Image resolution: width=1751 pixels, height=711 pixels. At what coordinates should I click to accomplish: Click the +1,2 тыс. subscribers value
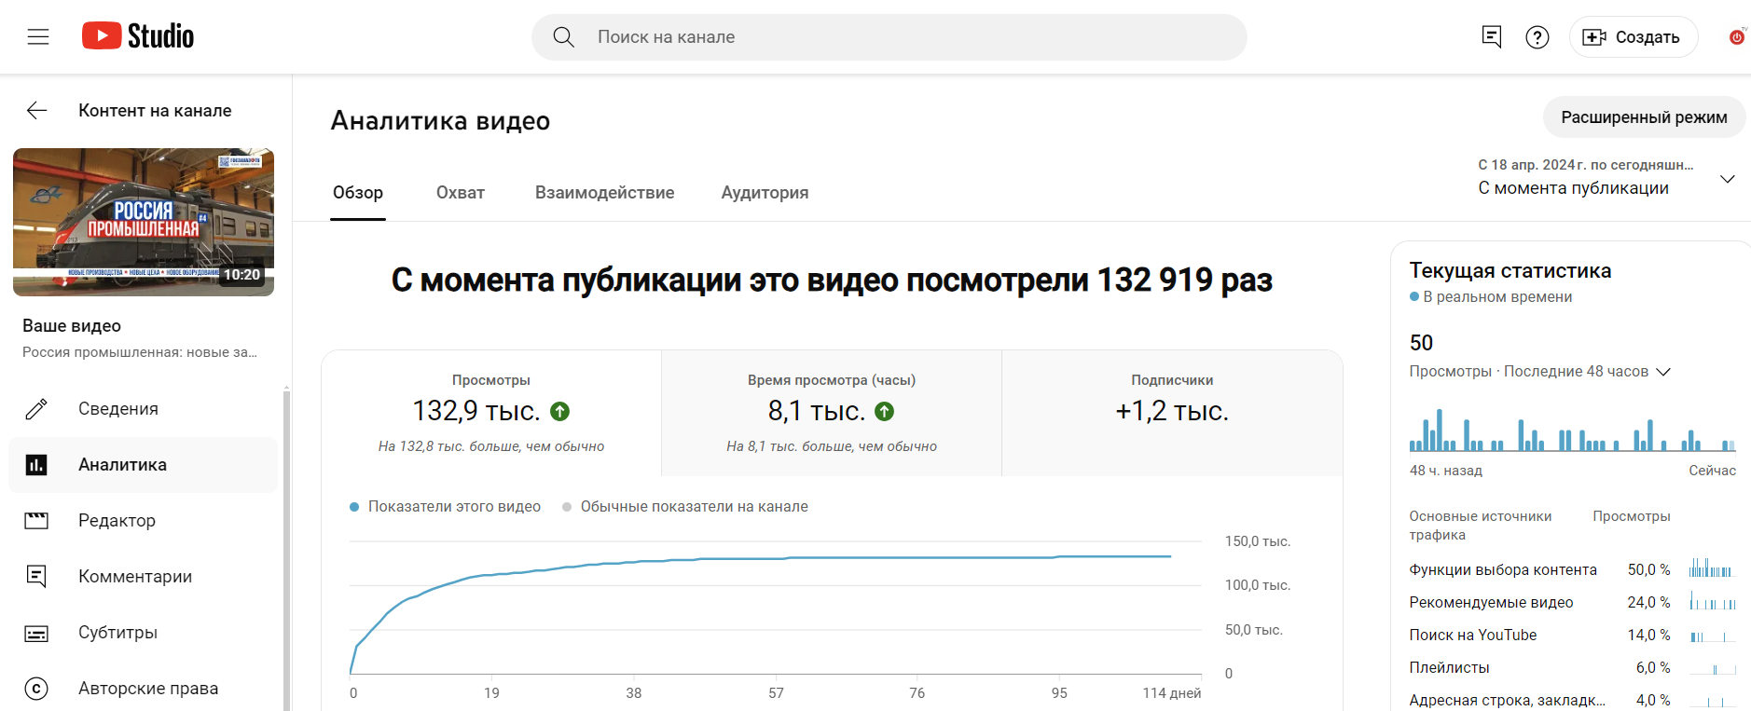pos(1172,411)
